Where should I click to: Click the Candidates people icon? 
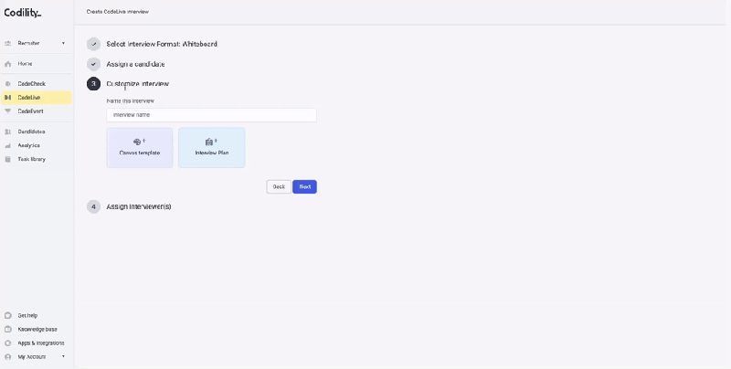pos(7,132)
